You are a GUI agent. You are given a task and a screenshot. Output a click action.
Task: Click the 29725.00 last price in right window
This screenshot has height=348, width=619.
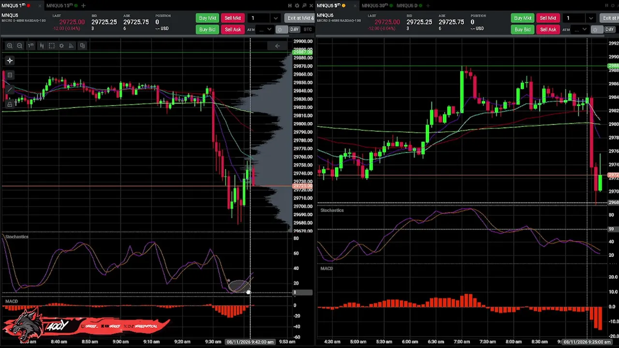[x=387, y=22]
